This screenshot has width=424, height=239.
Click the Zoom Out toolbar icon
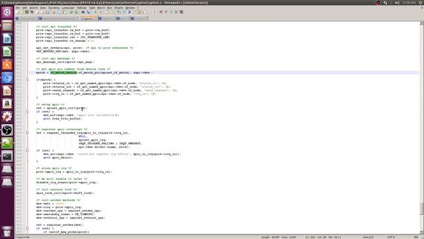[x=101, y=12]
